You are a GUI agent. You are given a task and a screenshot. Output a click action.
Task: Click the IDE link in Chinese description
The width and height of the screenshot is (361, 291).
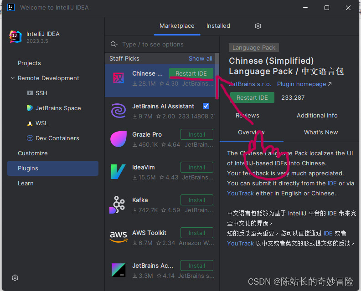(328, 234)
